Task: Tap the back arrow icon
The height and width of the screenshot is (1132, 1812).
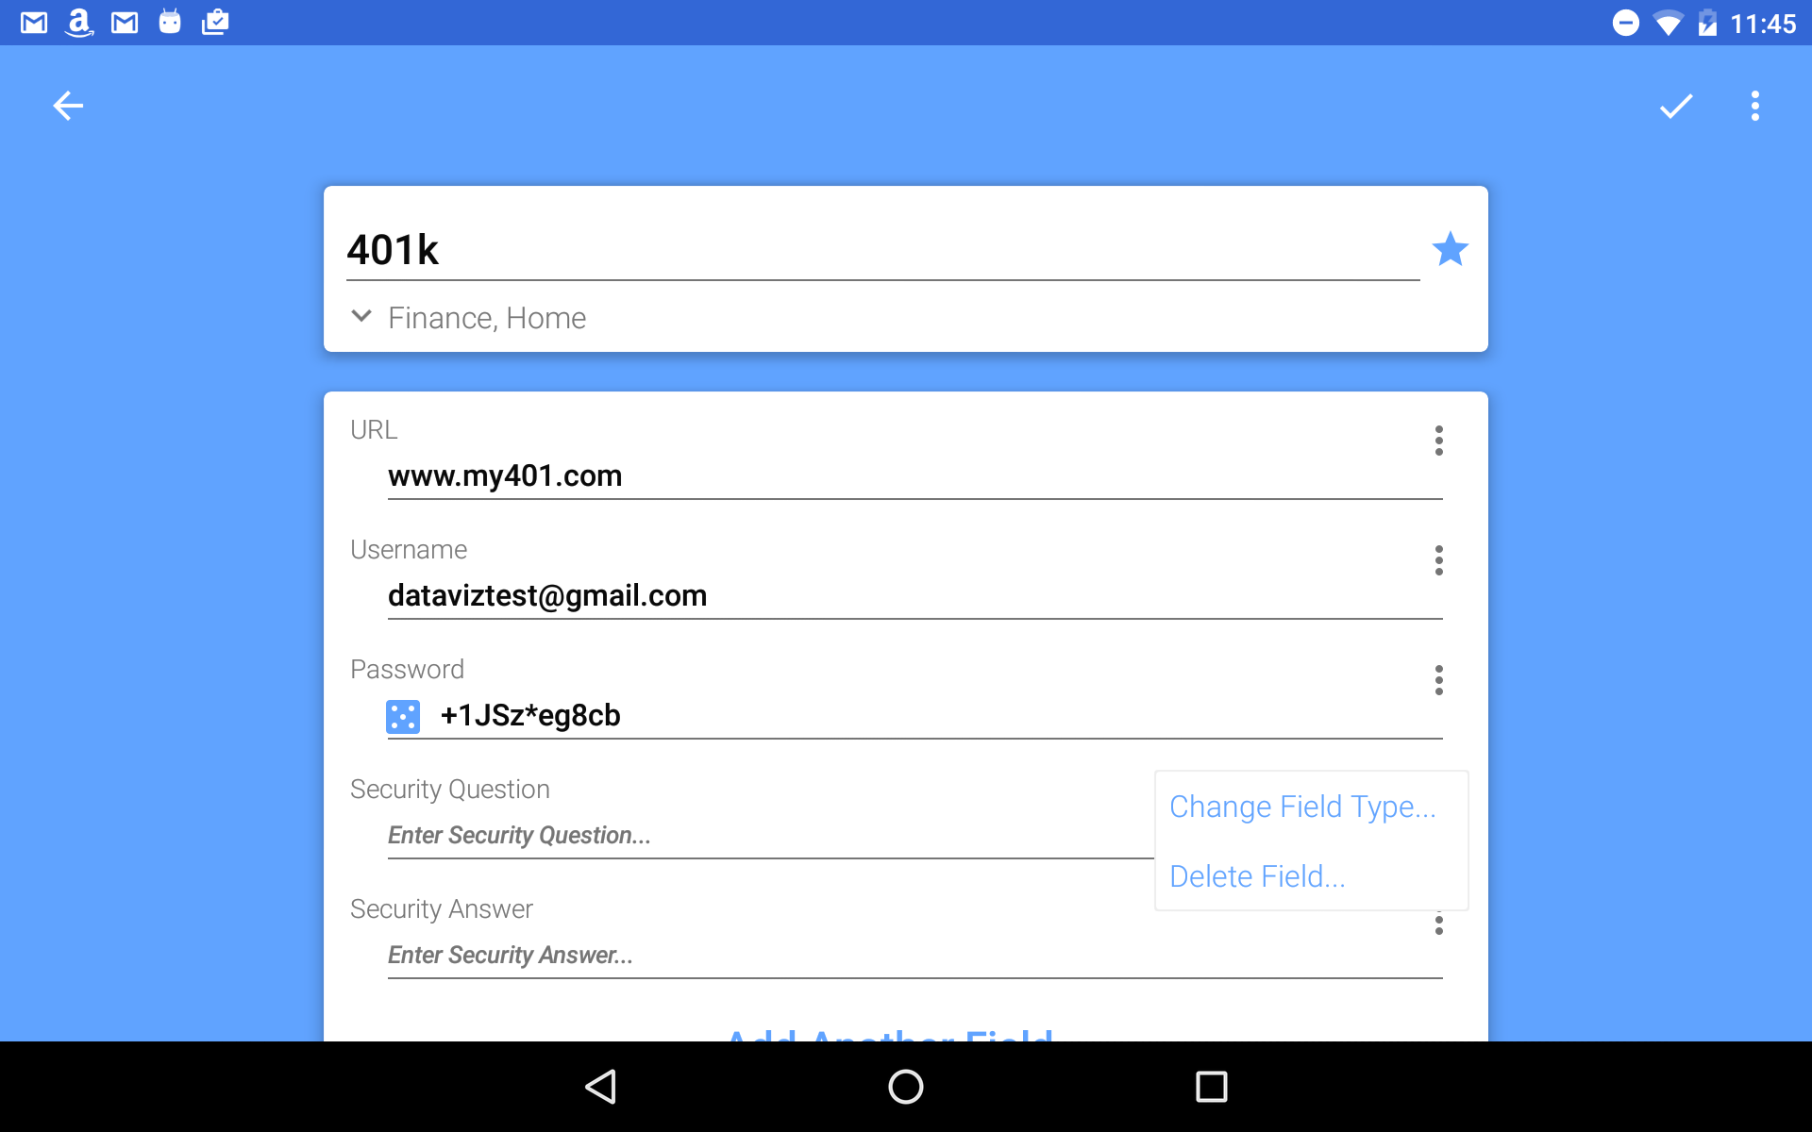Action: (x=68, y=106)
